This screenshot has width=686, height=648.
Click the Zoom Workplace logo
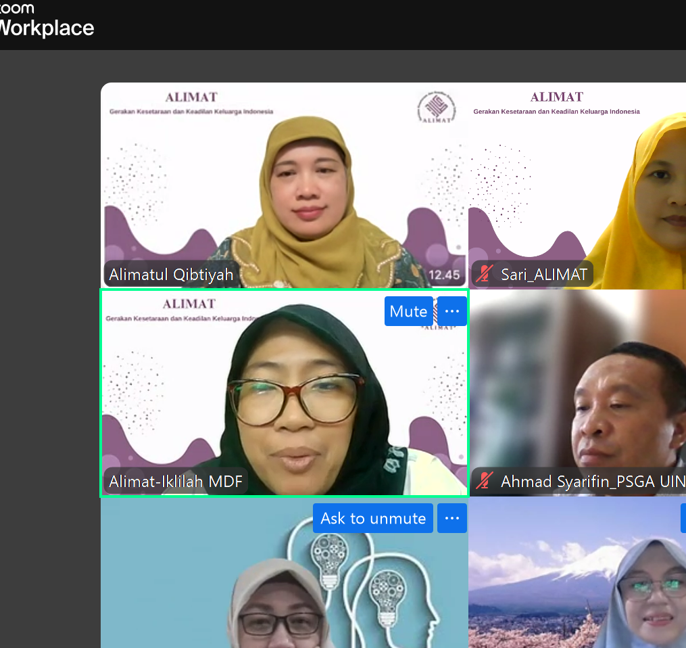(x=46, y=20)
